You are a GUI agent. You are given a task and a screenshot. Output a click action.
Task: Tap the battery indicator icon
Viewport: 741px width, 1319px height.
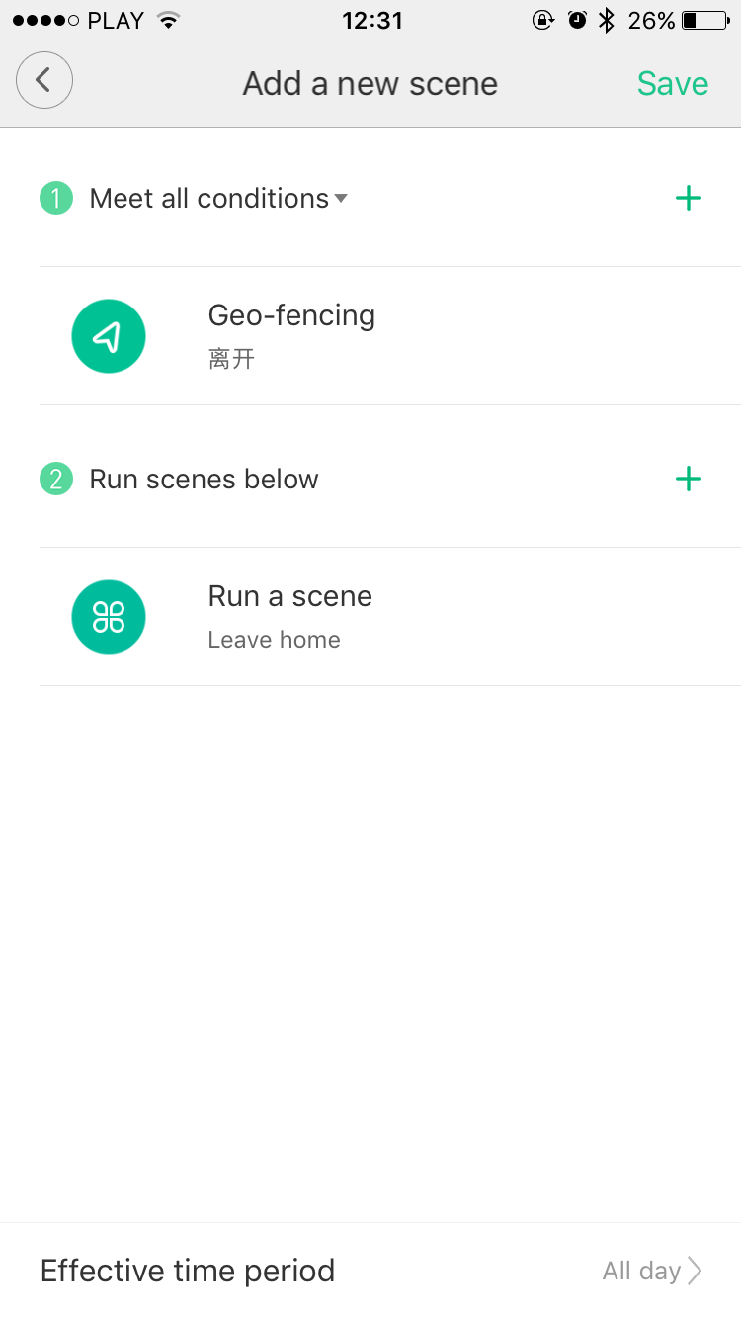[x=704, y=21]
